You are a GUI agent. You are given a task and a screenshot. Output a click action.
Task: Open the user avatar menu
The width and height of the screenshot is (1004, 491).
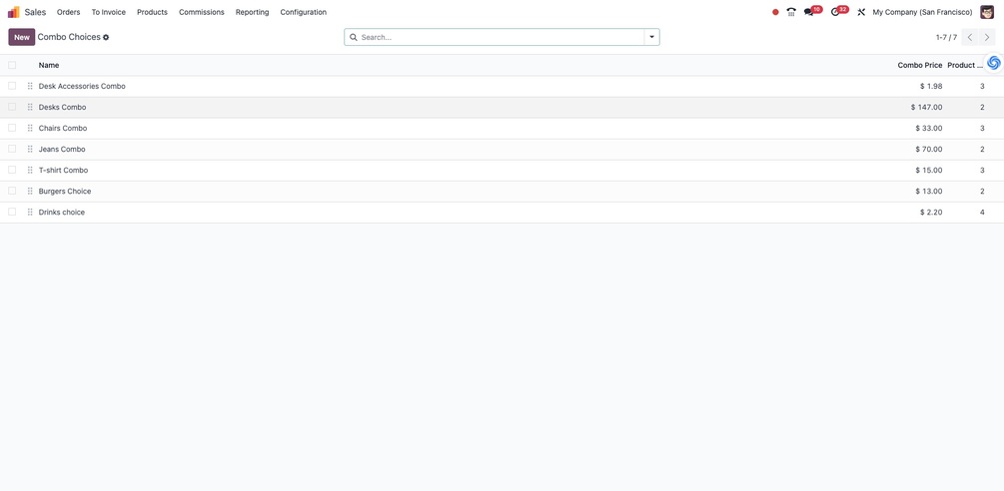pyautogui.click(x=987, y=12)
